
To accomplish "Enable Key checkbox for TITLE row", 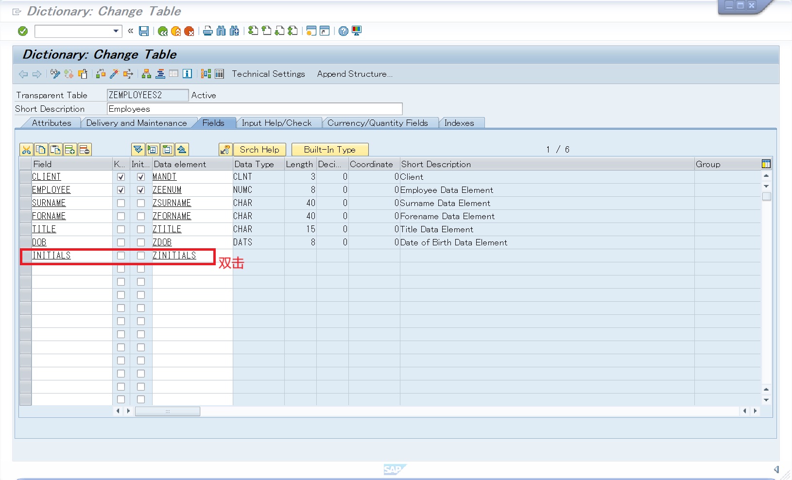I will point(121,229).
